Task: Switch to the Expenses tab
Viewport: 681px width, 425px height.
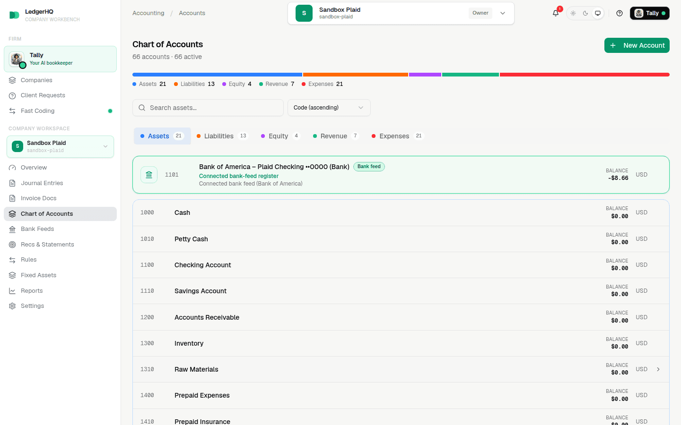Action: click(398, 136)
